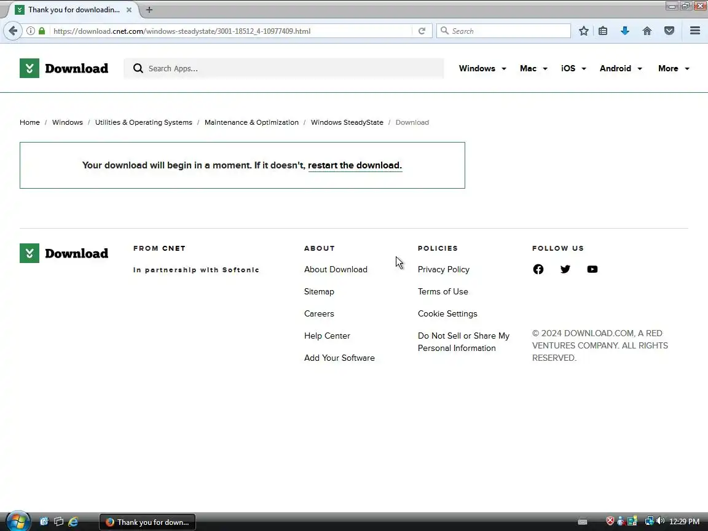Open Do Not Sell or Share link
This screenshot has width=708, height=531.
pos(463,342)
